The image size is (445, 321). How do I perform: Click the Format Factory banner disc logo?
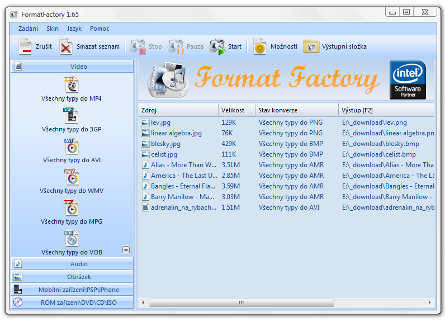tap(168, 79)
